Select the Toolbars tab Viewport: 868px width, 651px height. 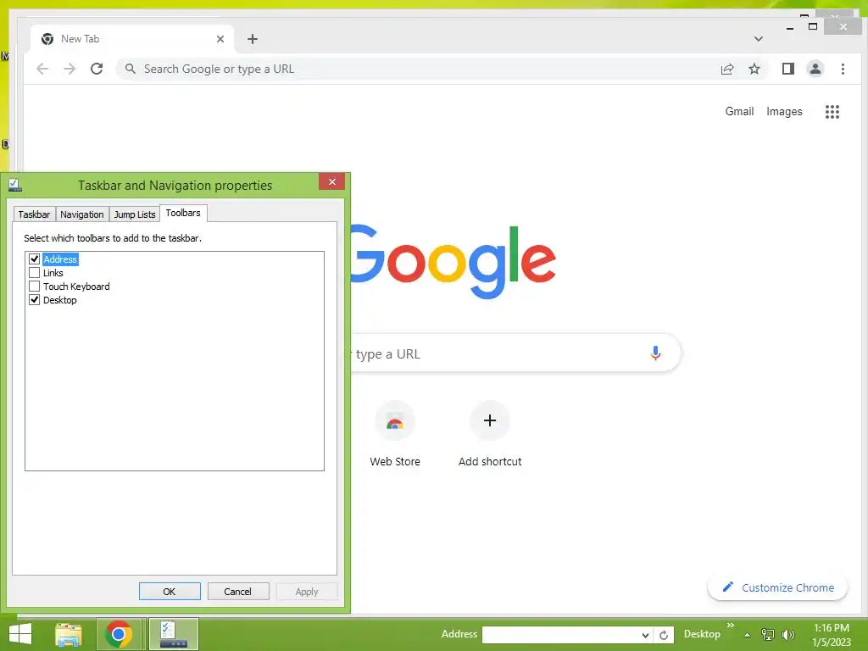click(183, 213)
